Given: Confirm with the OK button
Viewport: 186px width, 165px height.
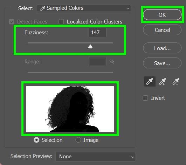Looking at the screenshot, I should [162, 15].
